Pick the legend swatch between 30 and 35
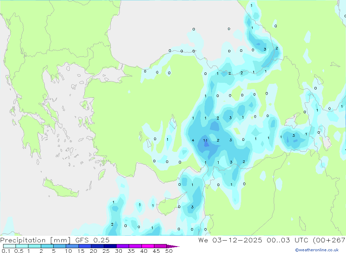This screenshot has width=346, height=253. click(123, 246)
